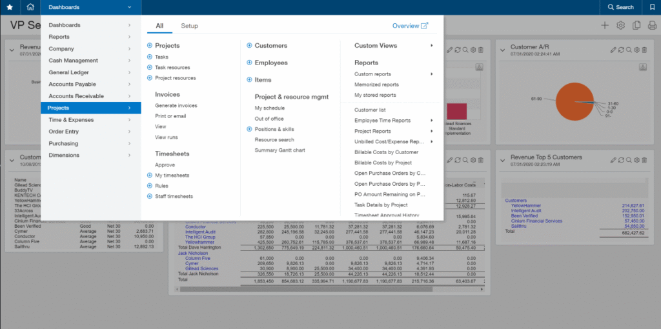Image resolution: width=661 pixels, height=329 pixels.
Task: Open the Dashboards dropdown in top bar
Action: 91,7
